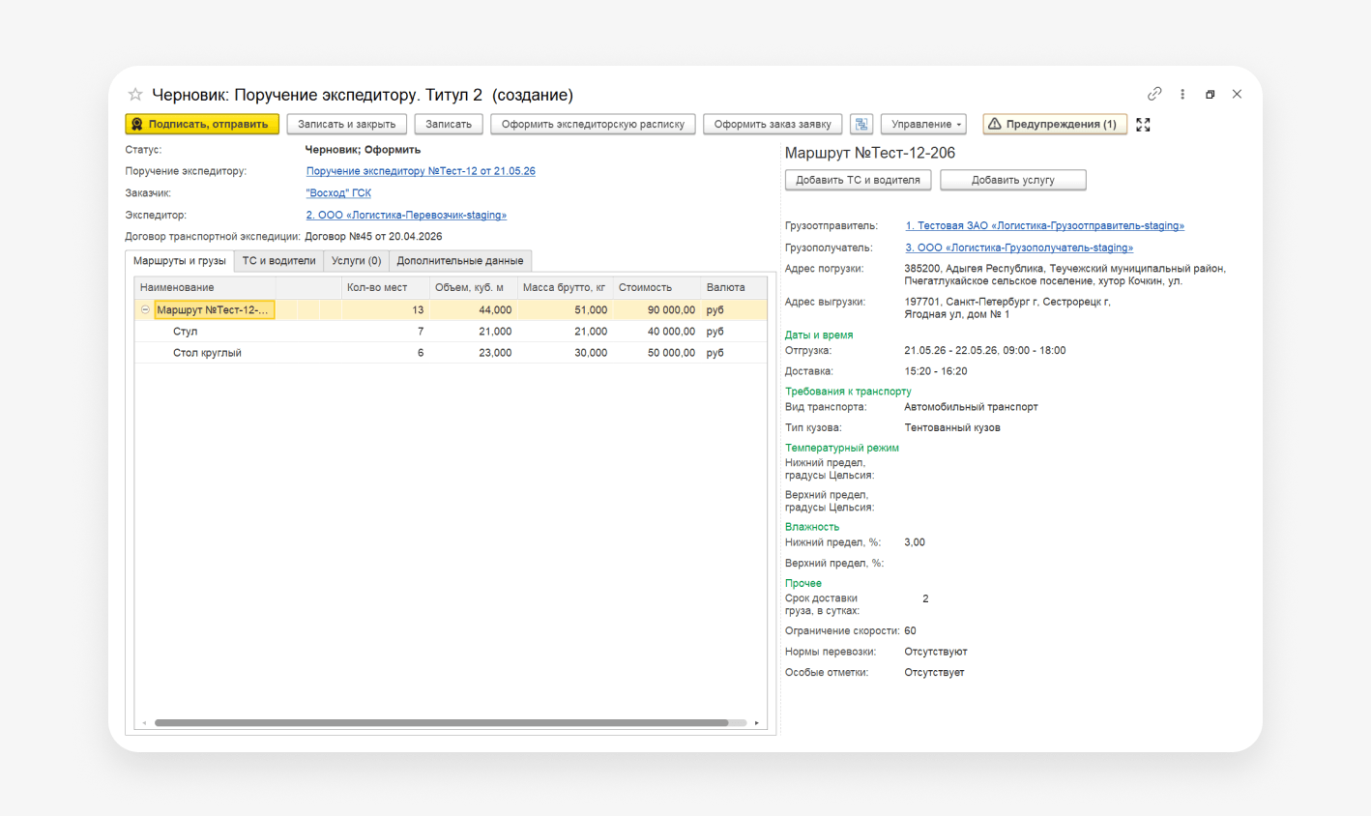Open the Поручение экспедитору №Тест-12 от 21.05.26 link

(421, 171)
